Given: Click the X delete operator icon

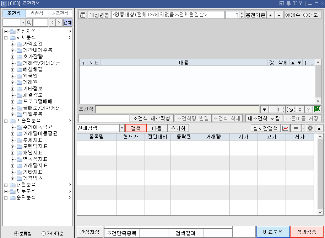Looking at the screenshot, I should tap(299, 109).
